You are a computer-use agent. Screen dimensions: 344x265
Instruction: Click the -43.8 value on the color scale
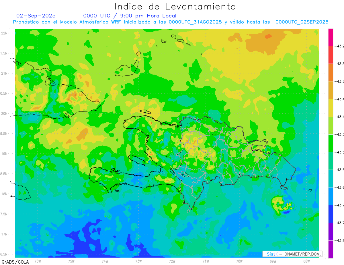(340, 240)
